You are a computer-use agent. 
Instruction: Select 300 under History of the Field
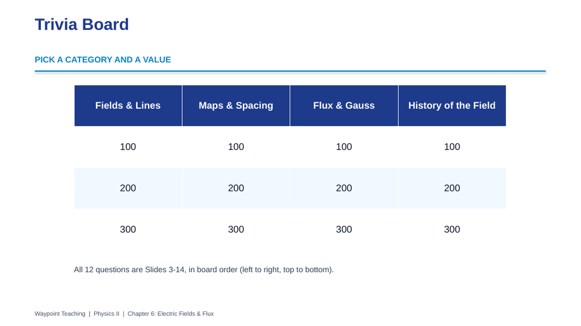point(452,230)
